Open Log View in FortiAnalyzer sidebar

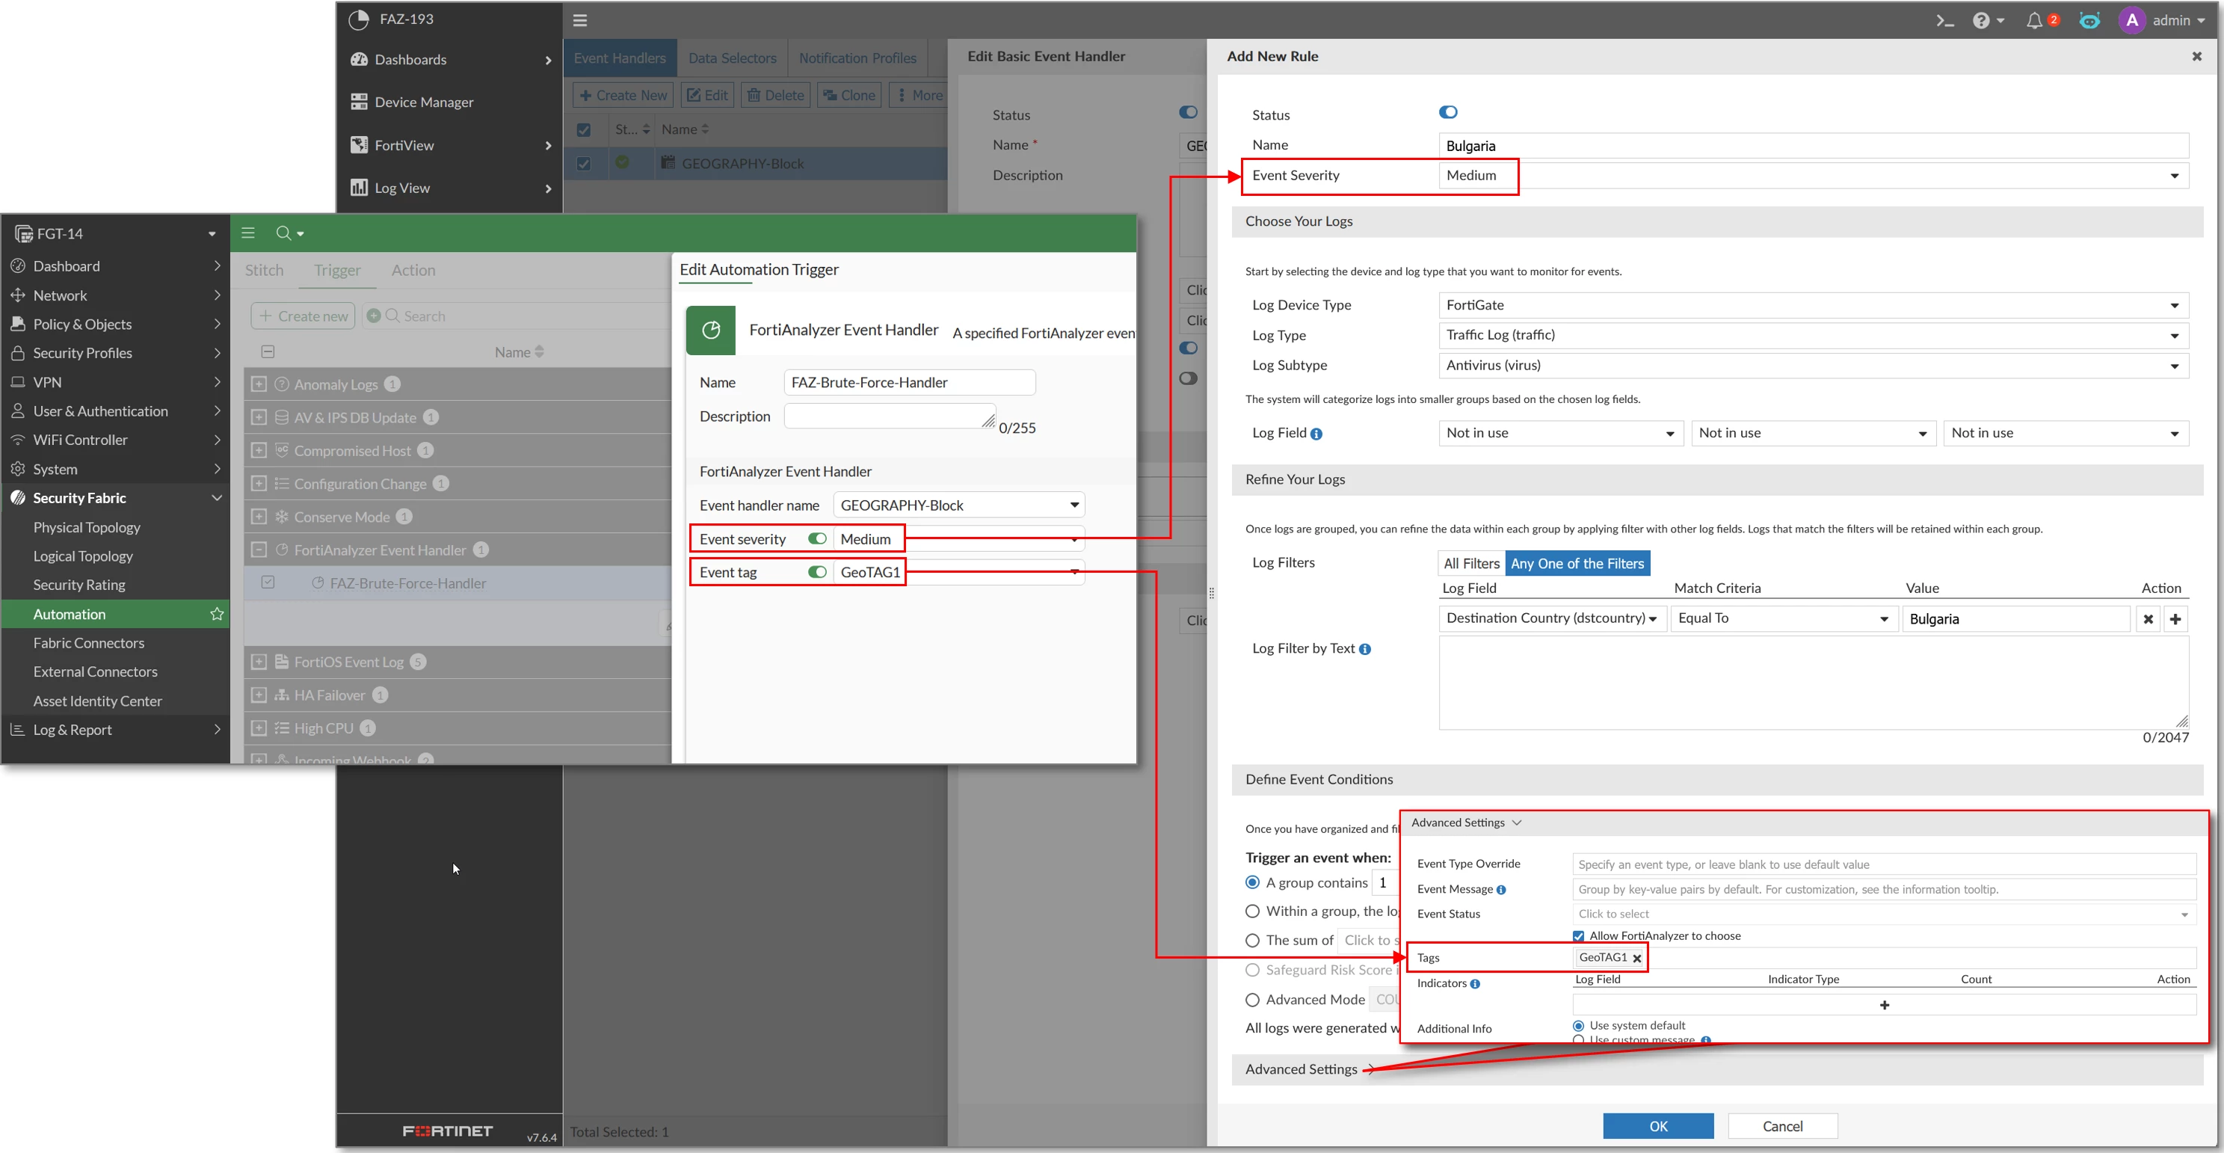click(x=450, y=188)
